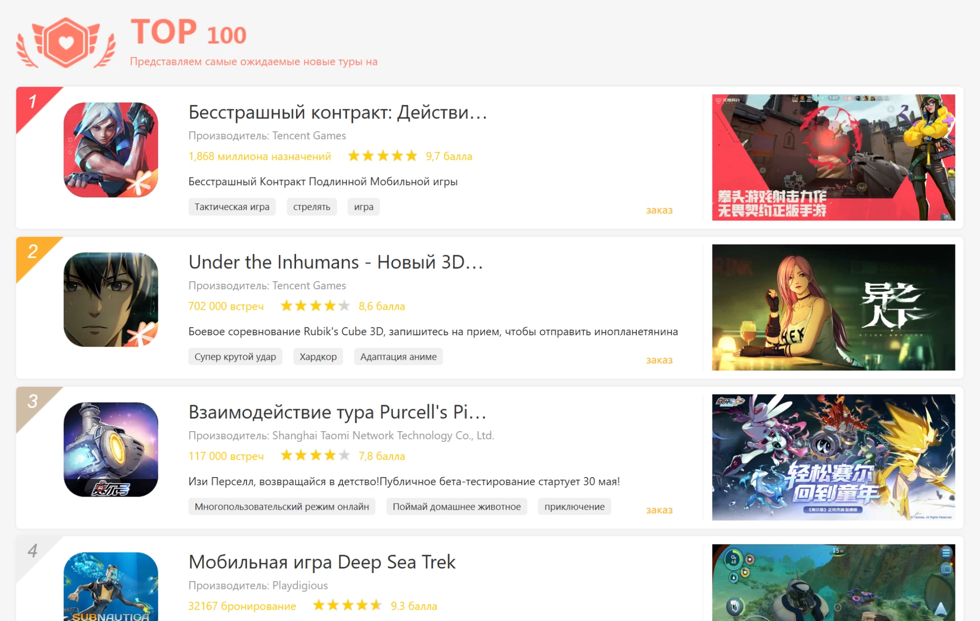Select the Адаптация аниме tag
980x621 pixels.
click(398, 357)
